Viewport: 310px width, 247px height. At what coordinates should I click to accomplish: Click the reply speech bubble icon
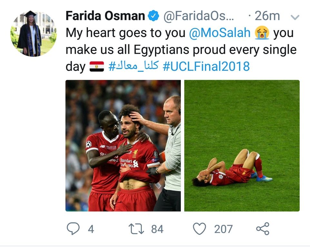pos(73,229)
